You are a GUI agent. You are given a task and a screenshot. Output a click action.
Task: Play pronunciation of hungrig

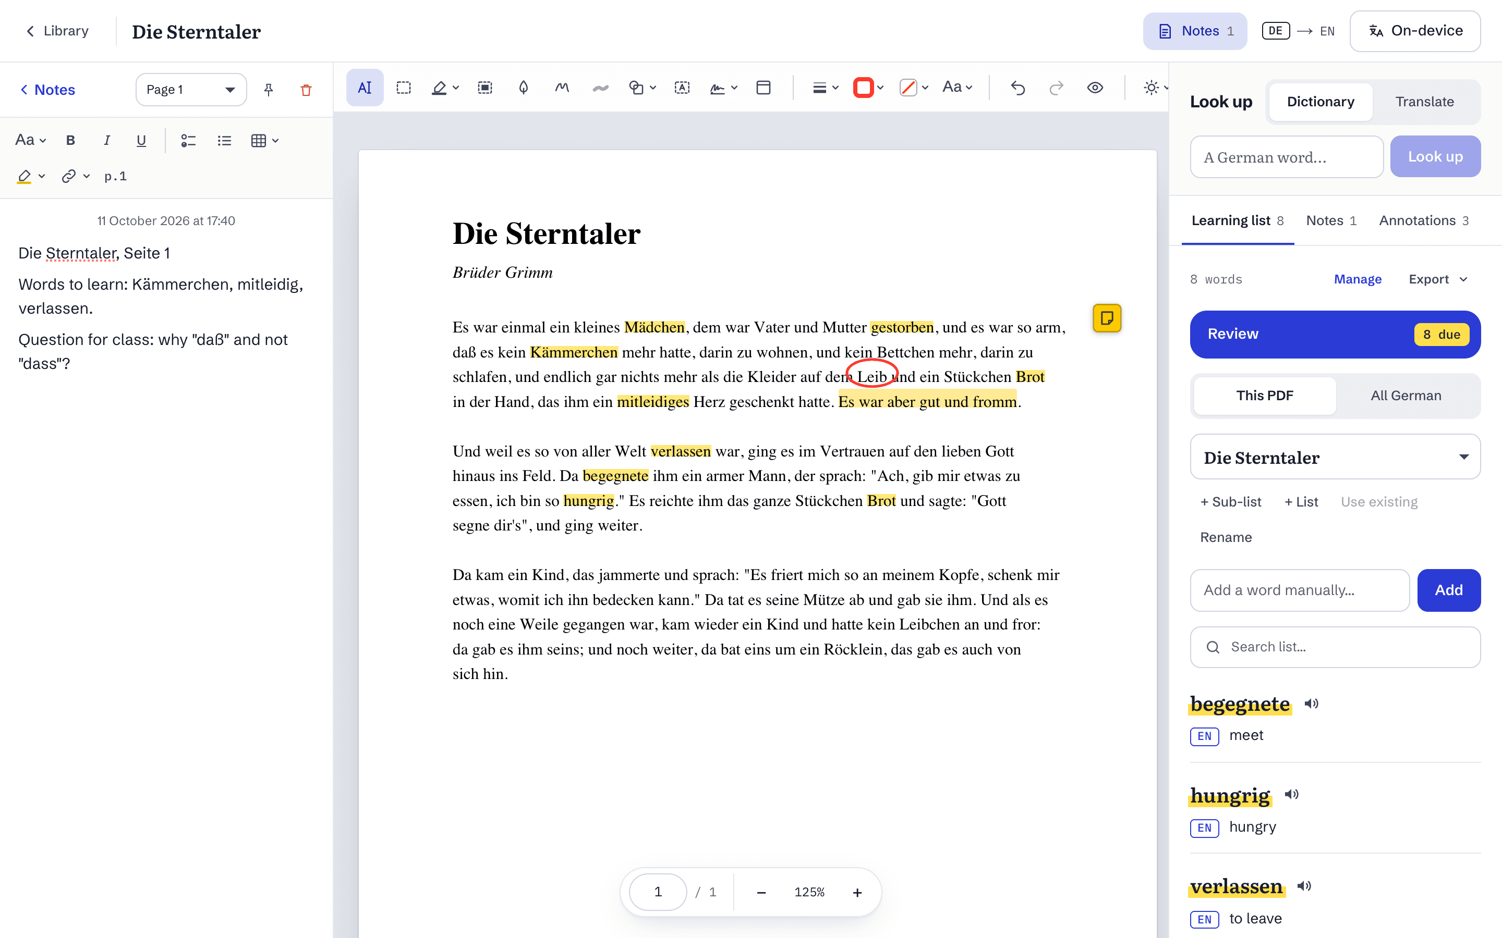click(x=1292, y=794)
